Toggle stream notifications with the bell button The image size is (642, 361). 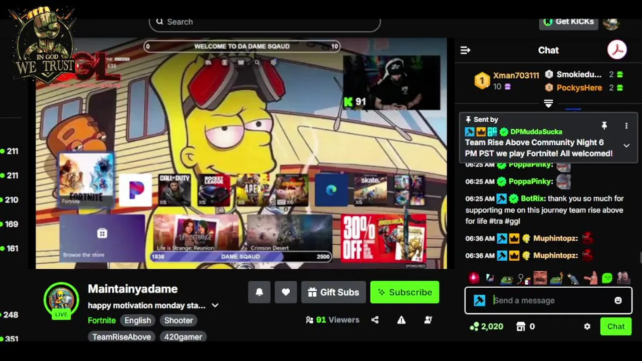259,292
